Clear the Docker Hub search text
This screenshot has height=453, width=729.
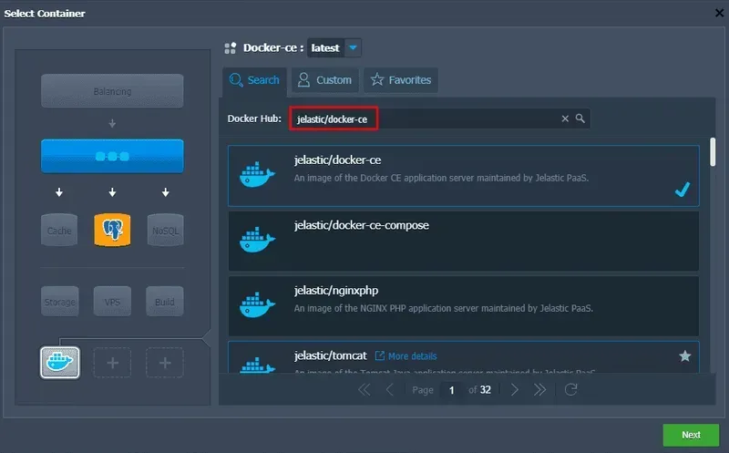click(565, 118)
